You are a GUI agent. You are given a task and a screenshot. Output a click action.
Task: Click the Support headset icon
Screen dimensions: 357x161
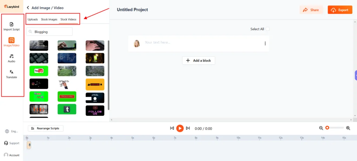click(6, 143)
